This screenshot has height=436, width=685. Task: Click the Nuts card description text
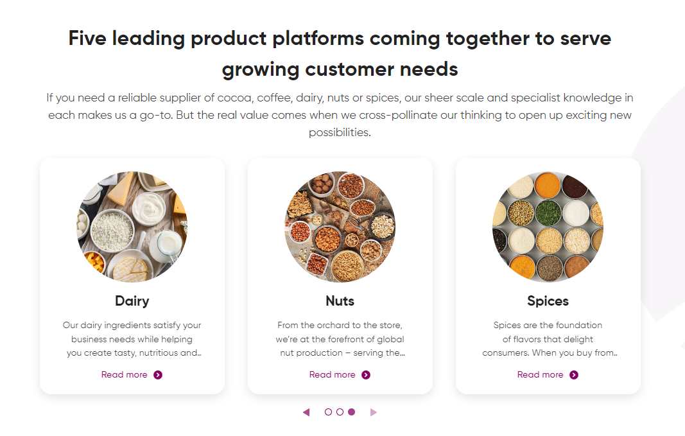340,339
